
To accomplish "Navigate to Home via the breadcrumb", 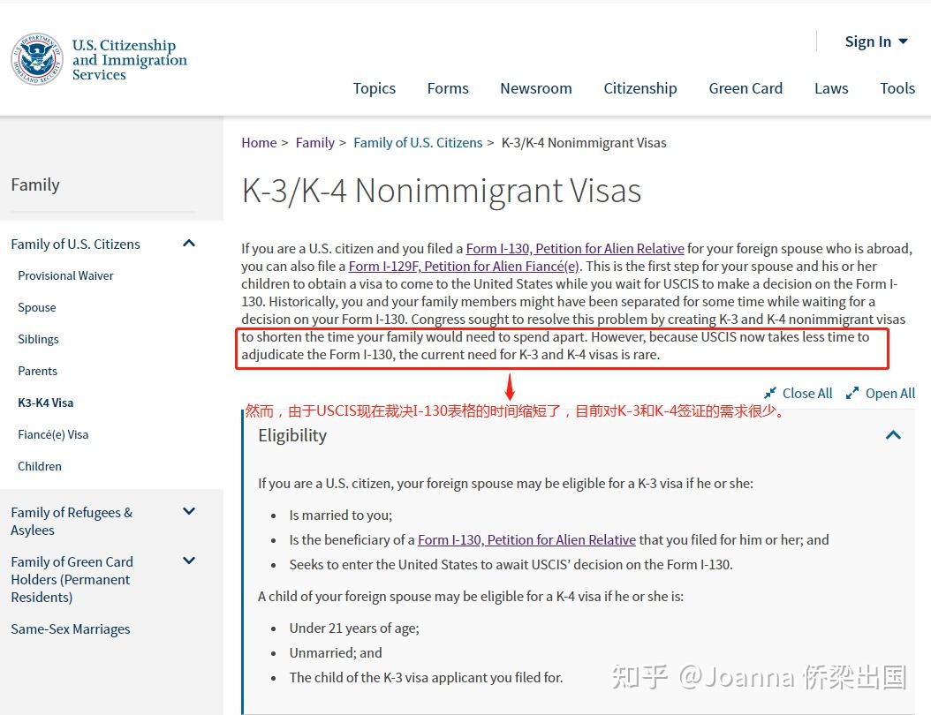I will tap(258, 142).
